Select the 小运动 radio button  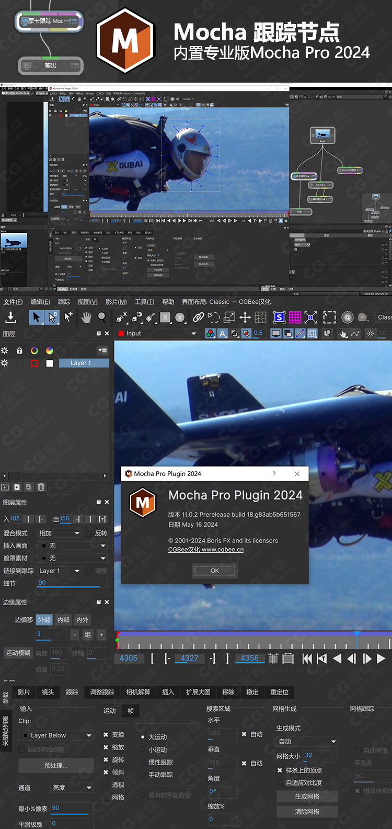(143, 749)
